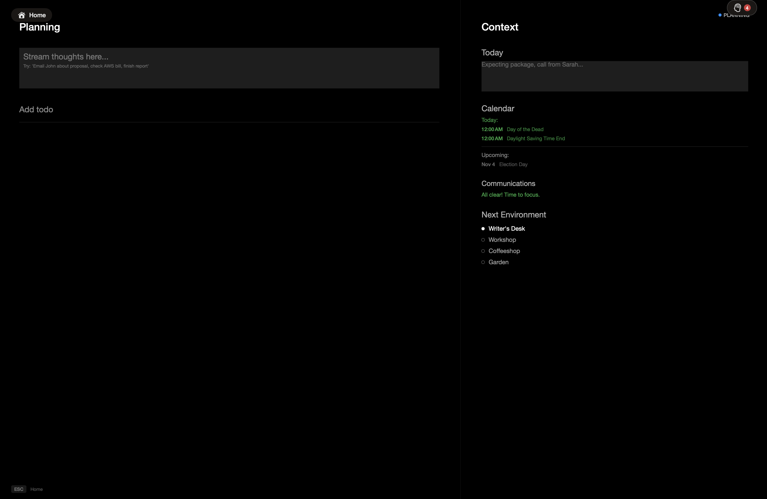Open the Day of the Dead event
Screen dimensions: 767x499
(x=525, y=129)
